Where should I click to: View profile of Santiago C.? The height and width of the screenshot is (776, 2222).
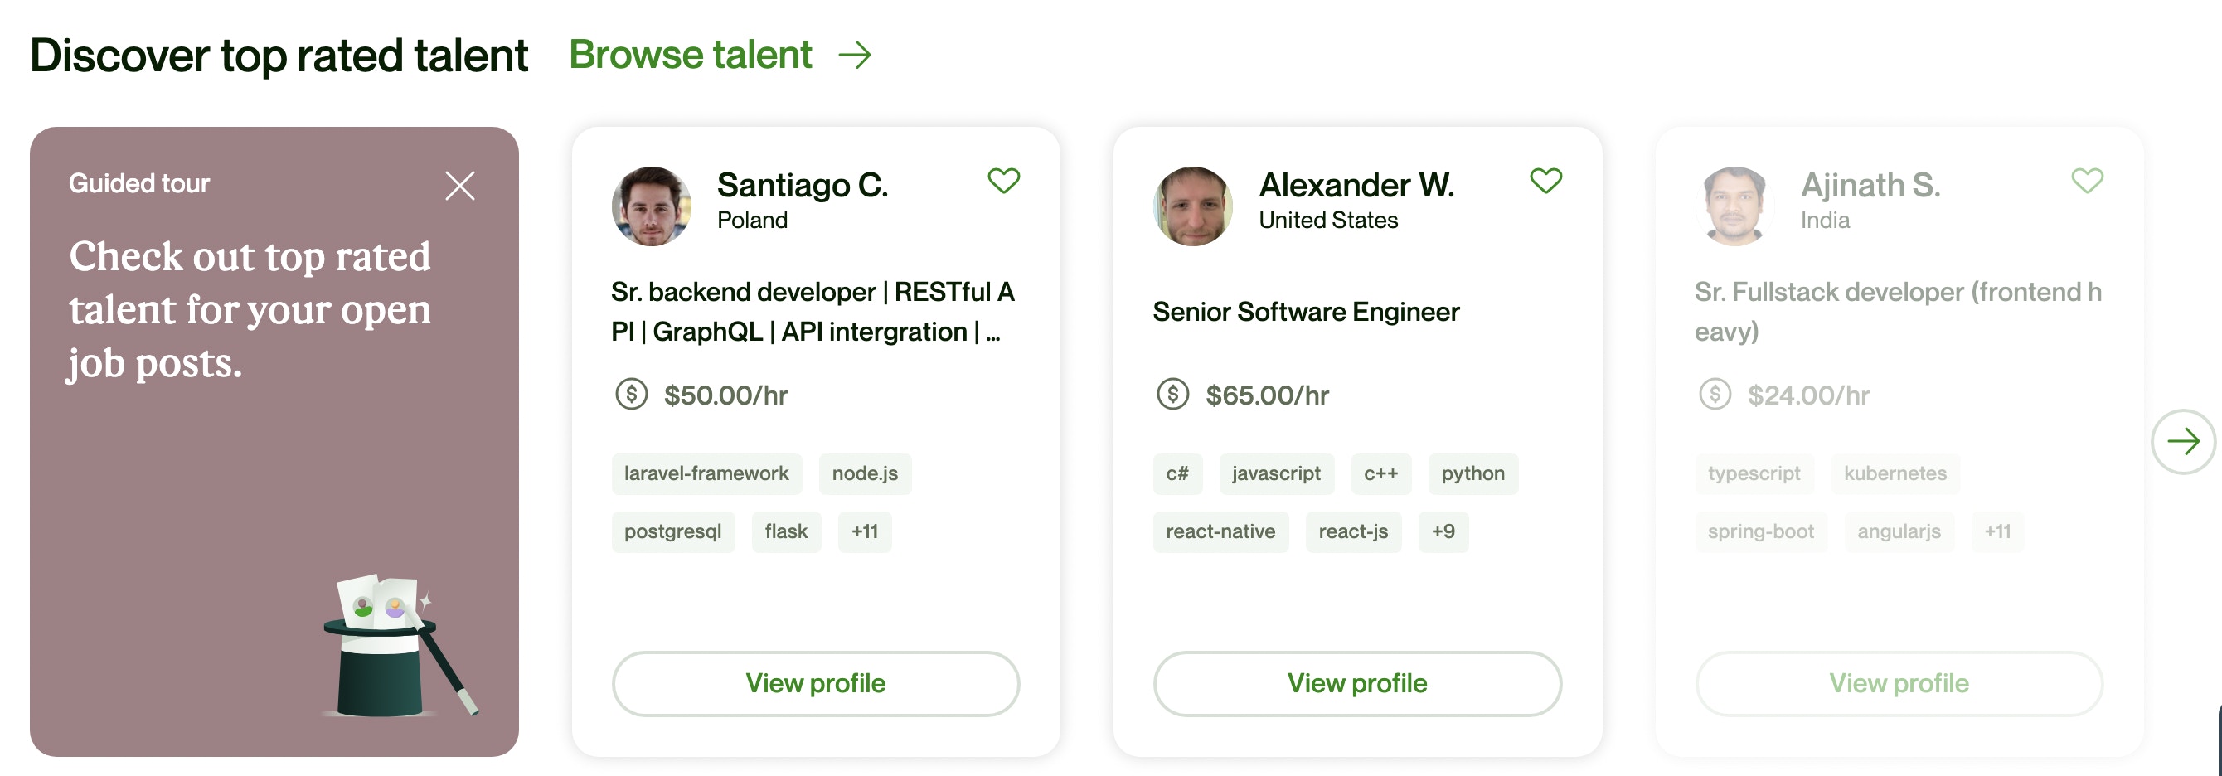(x=815, y=683)
